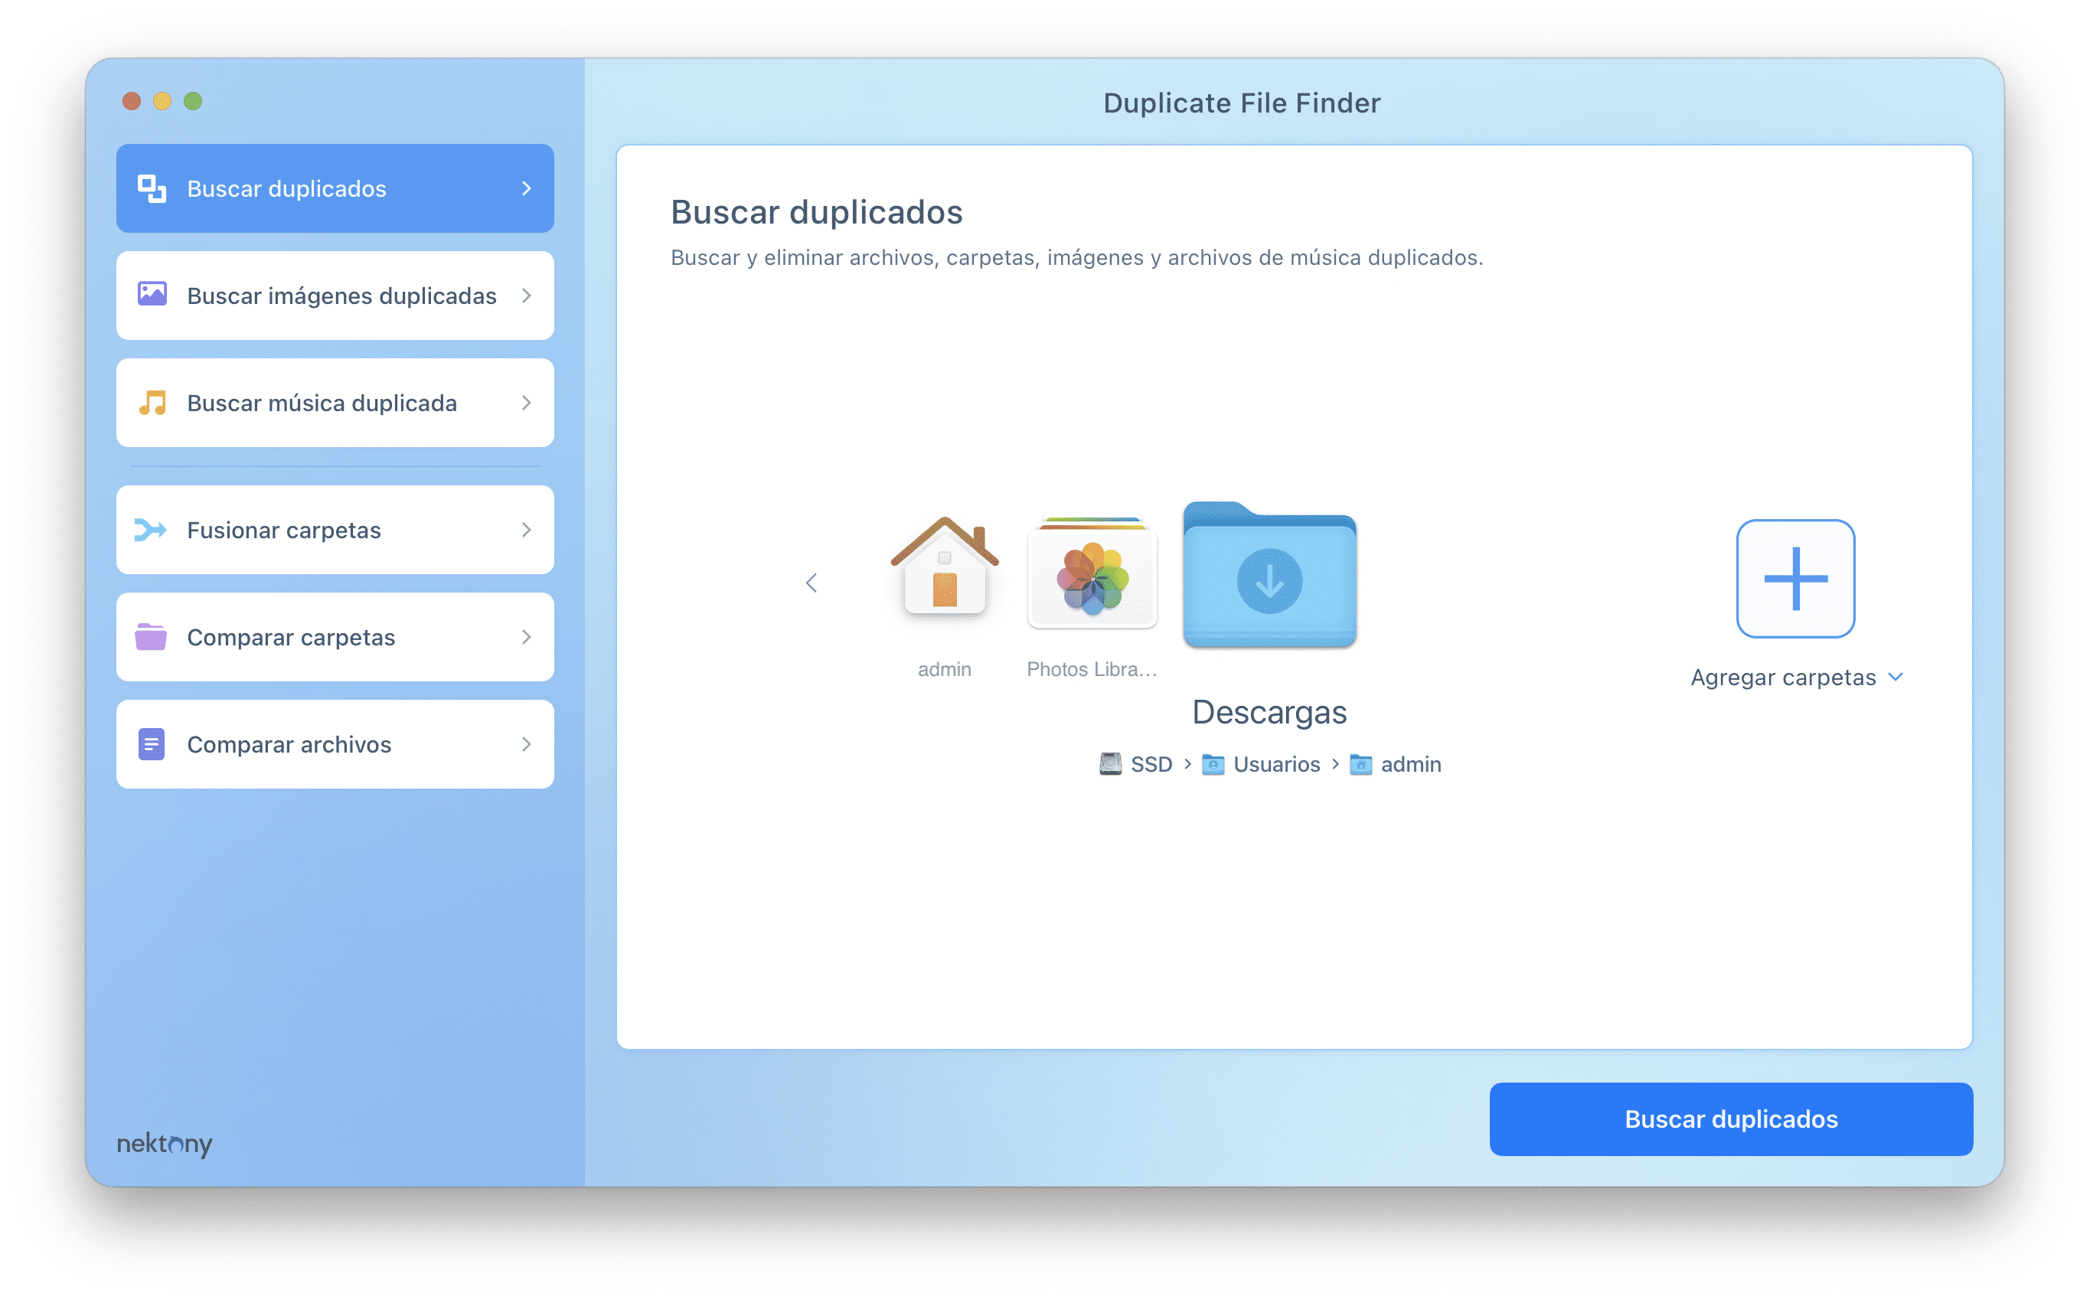Start scan with blue Buscar duplicados button
This screenshot has height=1300, width=2090.
tap(1731, 1119)
